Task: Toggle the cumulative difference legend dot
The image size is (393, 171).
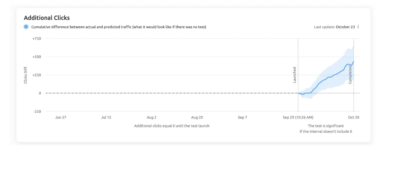Action: click(x=26, y=27)
